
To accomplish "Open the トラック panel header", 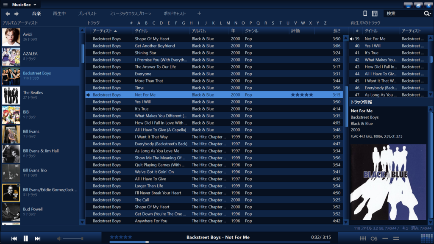I will point(93,23).
